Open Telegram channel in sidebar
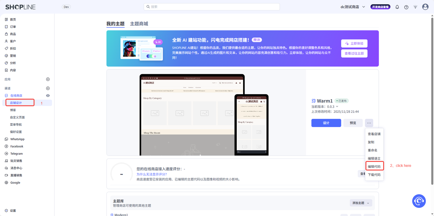Viewport: 434px width, 216px height. [x=16, y=154]
